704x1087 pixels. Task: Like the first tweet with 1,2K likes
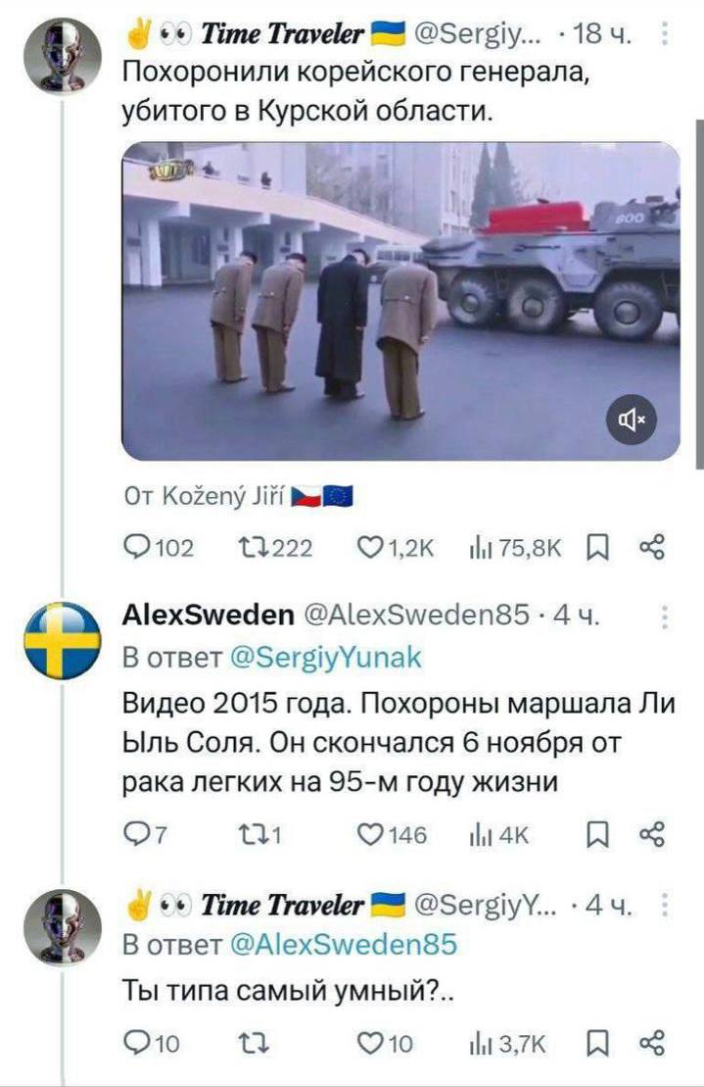[396, 548]
